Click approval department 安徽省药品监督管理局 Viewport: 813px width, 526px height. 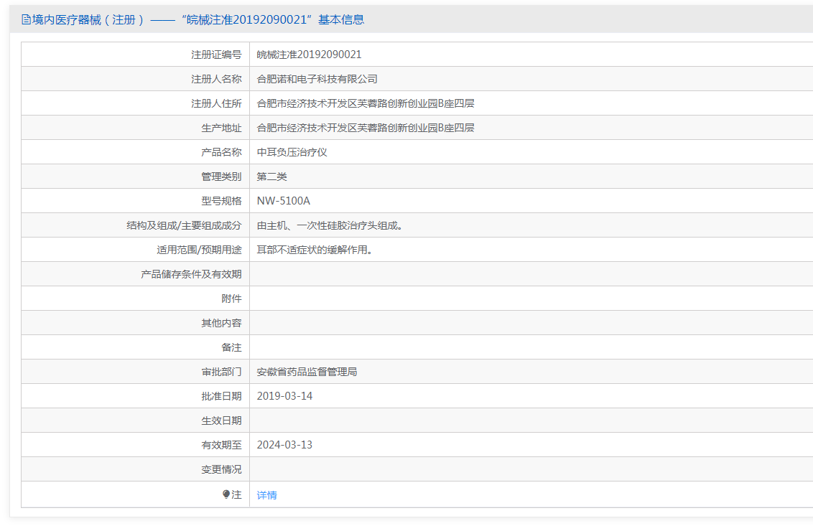(x=307, y=372)
